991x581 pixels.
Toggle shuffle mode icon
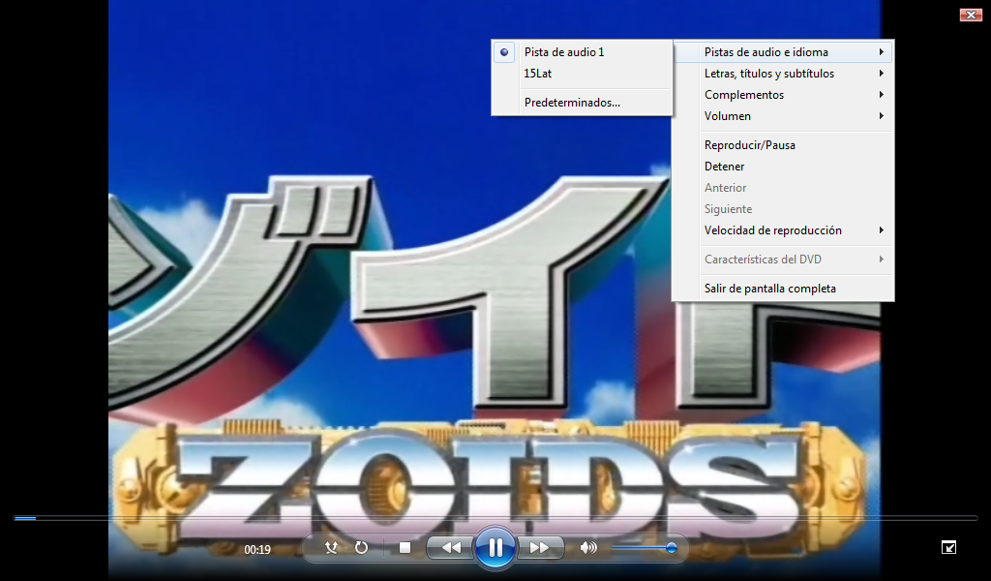331,547
